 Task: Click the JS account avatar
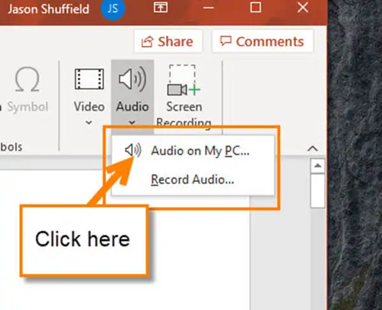113,9
